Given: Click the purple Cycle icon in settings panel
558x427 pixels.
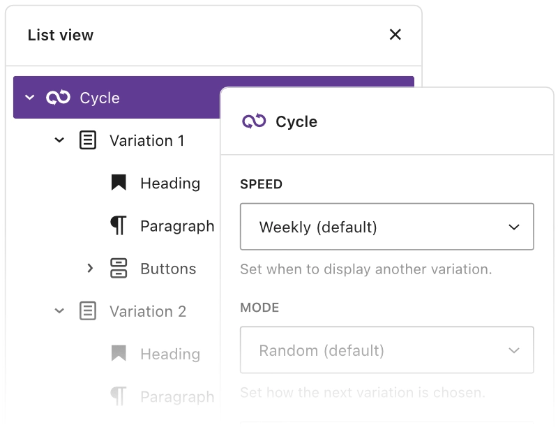Looking at the screenshot, I should (254, 121).
